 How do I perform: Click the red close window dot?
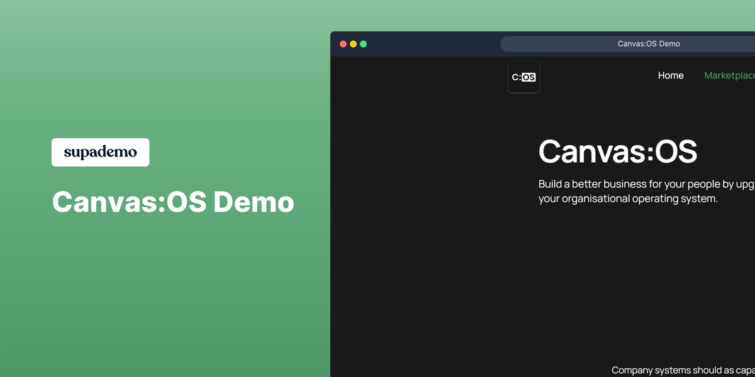click(x=343, y=44)
